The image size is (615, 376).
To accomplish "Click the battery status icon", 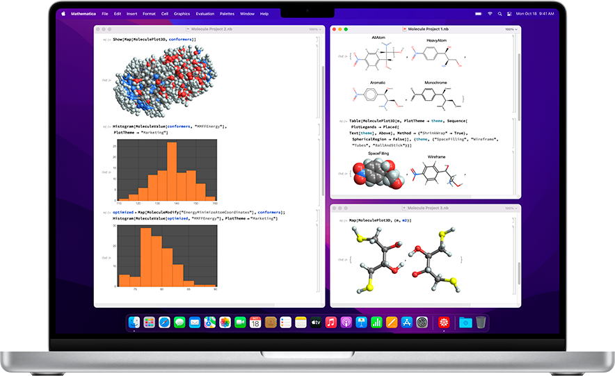I will tap(478, 14).
